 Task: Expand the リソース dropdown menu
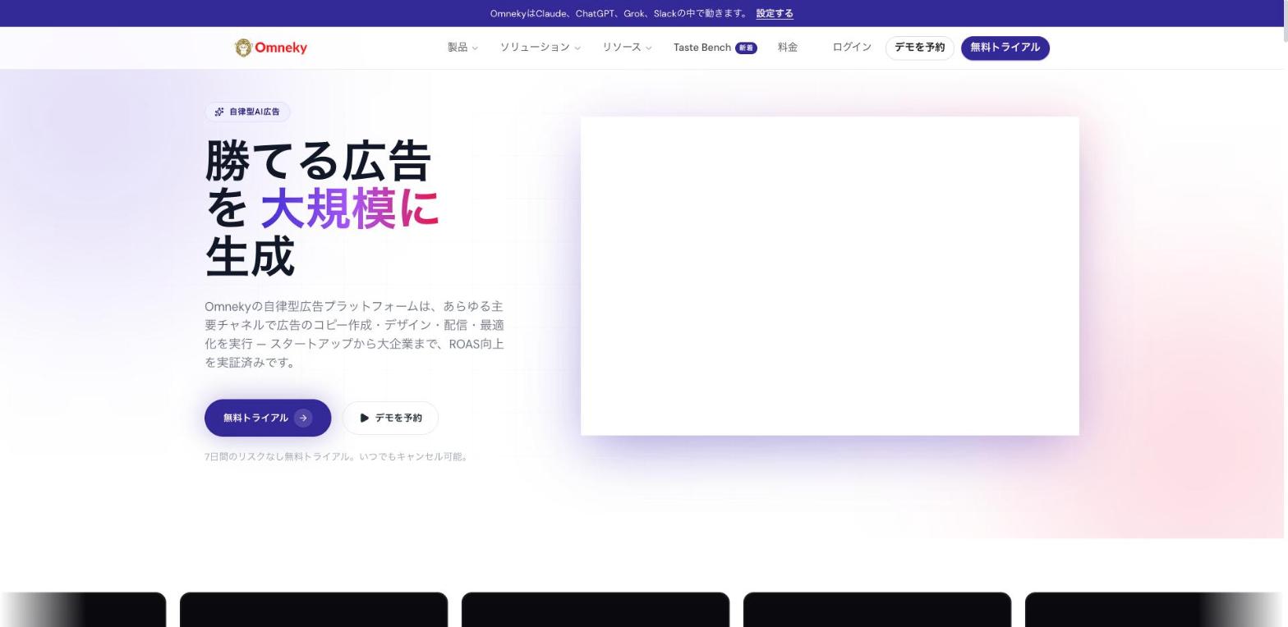click(627, 48)
